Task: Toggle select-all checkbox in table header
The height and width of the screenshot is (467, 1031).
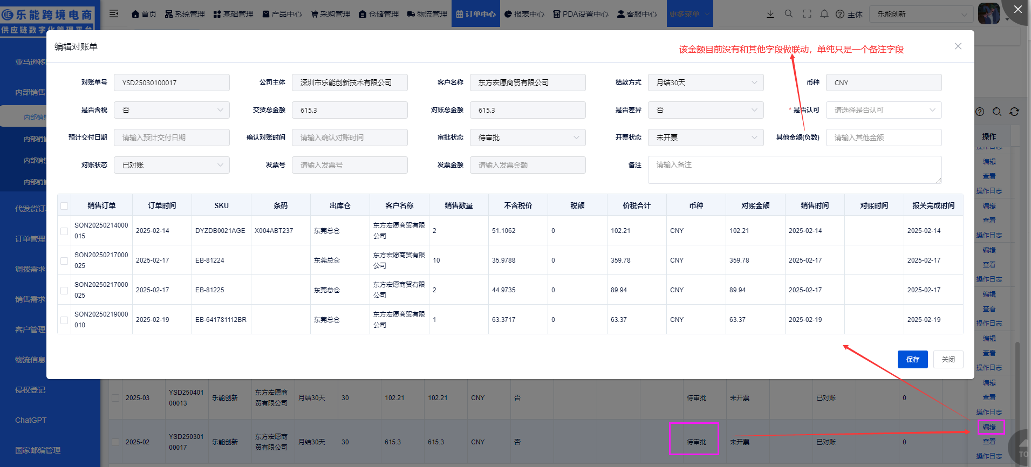Action: (64, 205)
